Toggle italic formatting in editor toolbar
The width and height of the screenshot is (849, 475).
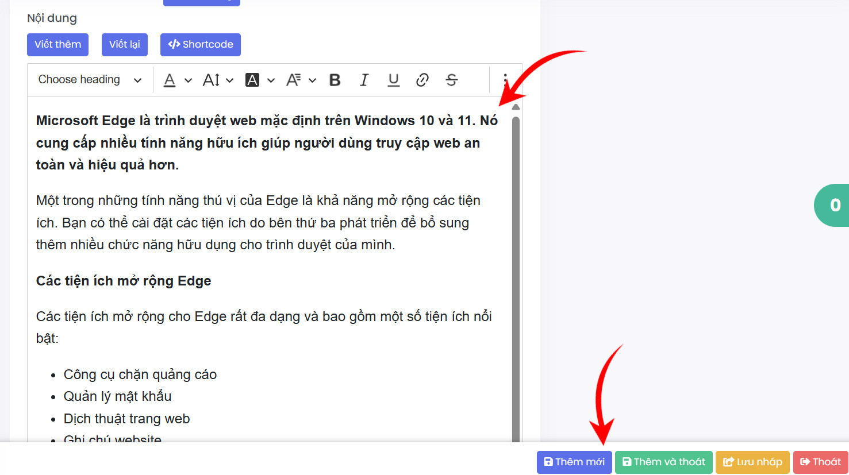(364, 80)
